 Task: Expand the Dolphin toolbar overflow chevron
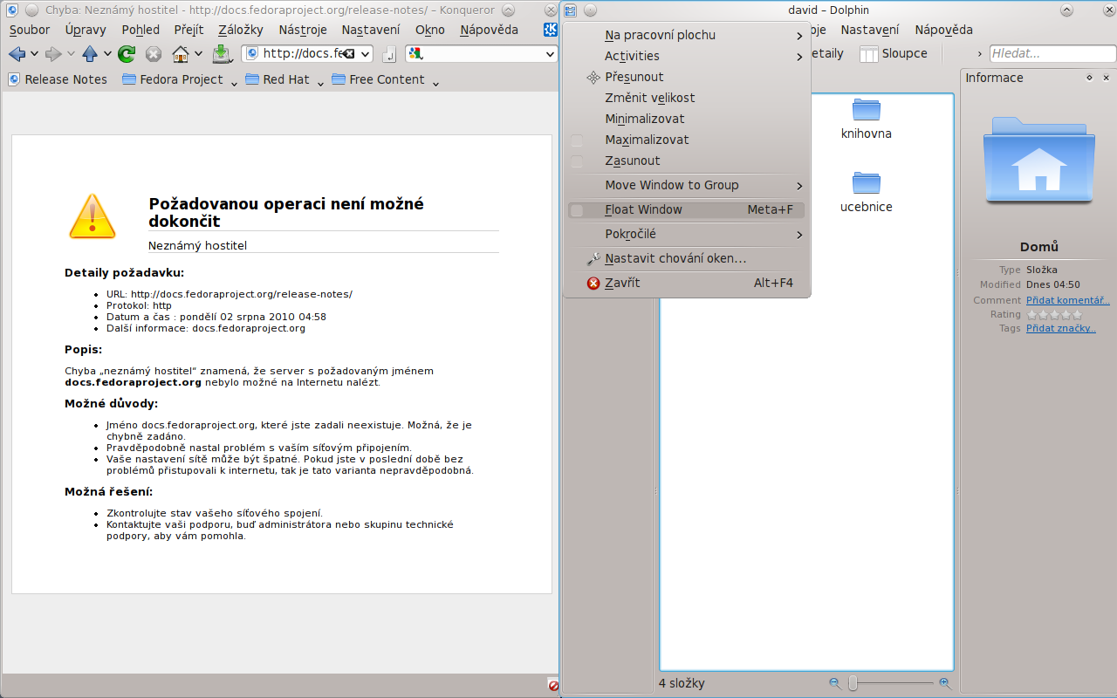979,54
